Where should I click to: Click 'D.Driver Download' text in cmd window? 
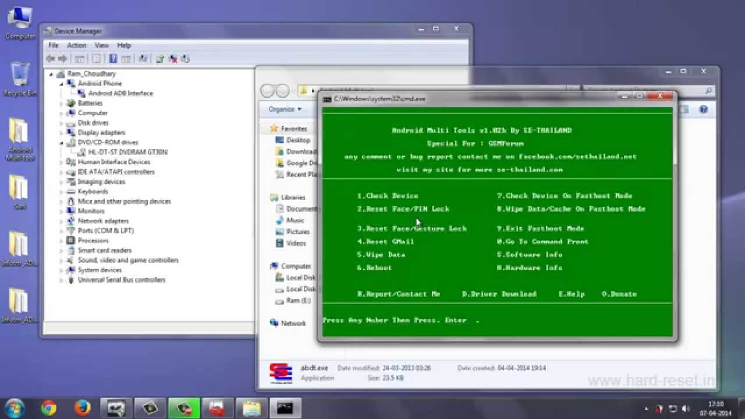tap(499, 294)
